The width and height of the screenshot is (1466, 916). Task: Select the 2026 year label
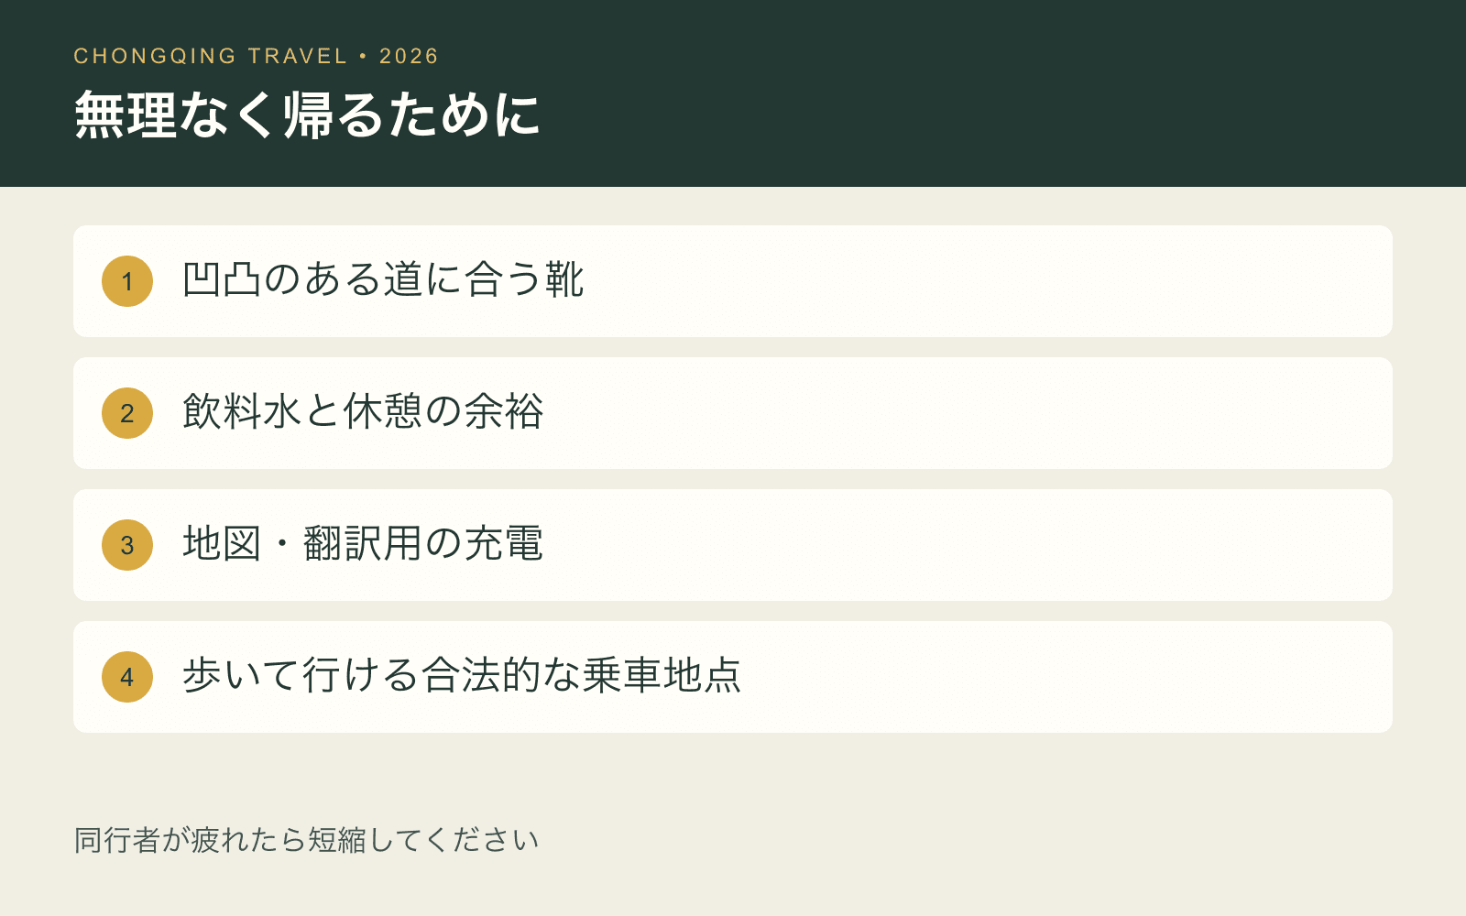pos(409,56)
